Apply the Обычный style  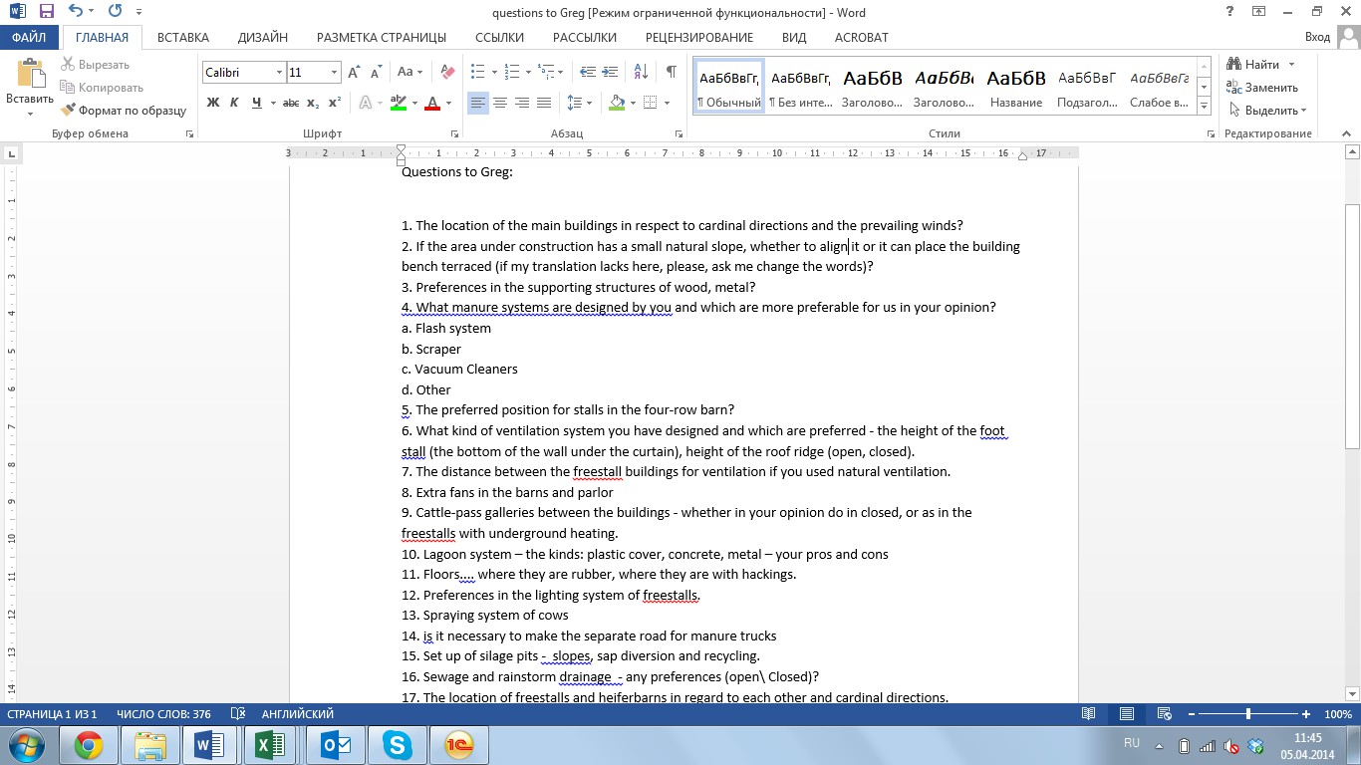[x=729, y=87]
